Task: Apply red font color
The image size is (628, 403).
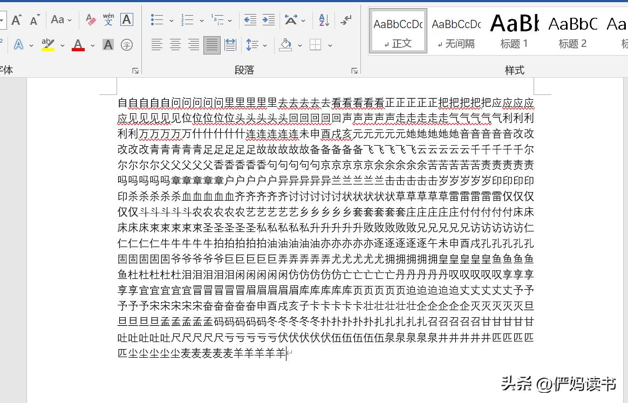Action: (78, 44)
